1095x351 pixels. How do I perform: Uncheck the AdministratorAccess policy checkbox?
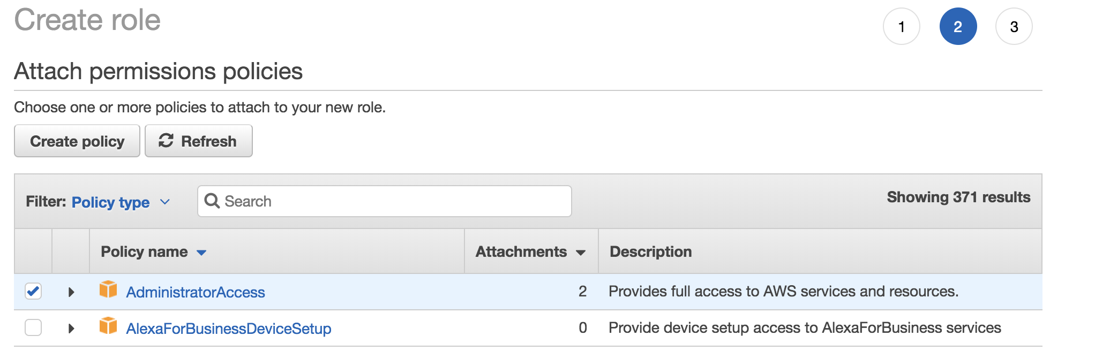pos(33,291)
